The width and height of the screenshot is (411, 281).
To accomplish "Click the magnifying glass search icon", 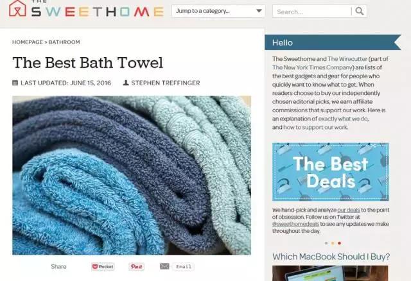I will [360, 11].
